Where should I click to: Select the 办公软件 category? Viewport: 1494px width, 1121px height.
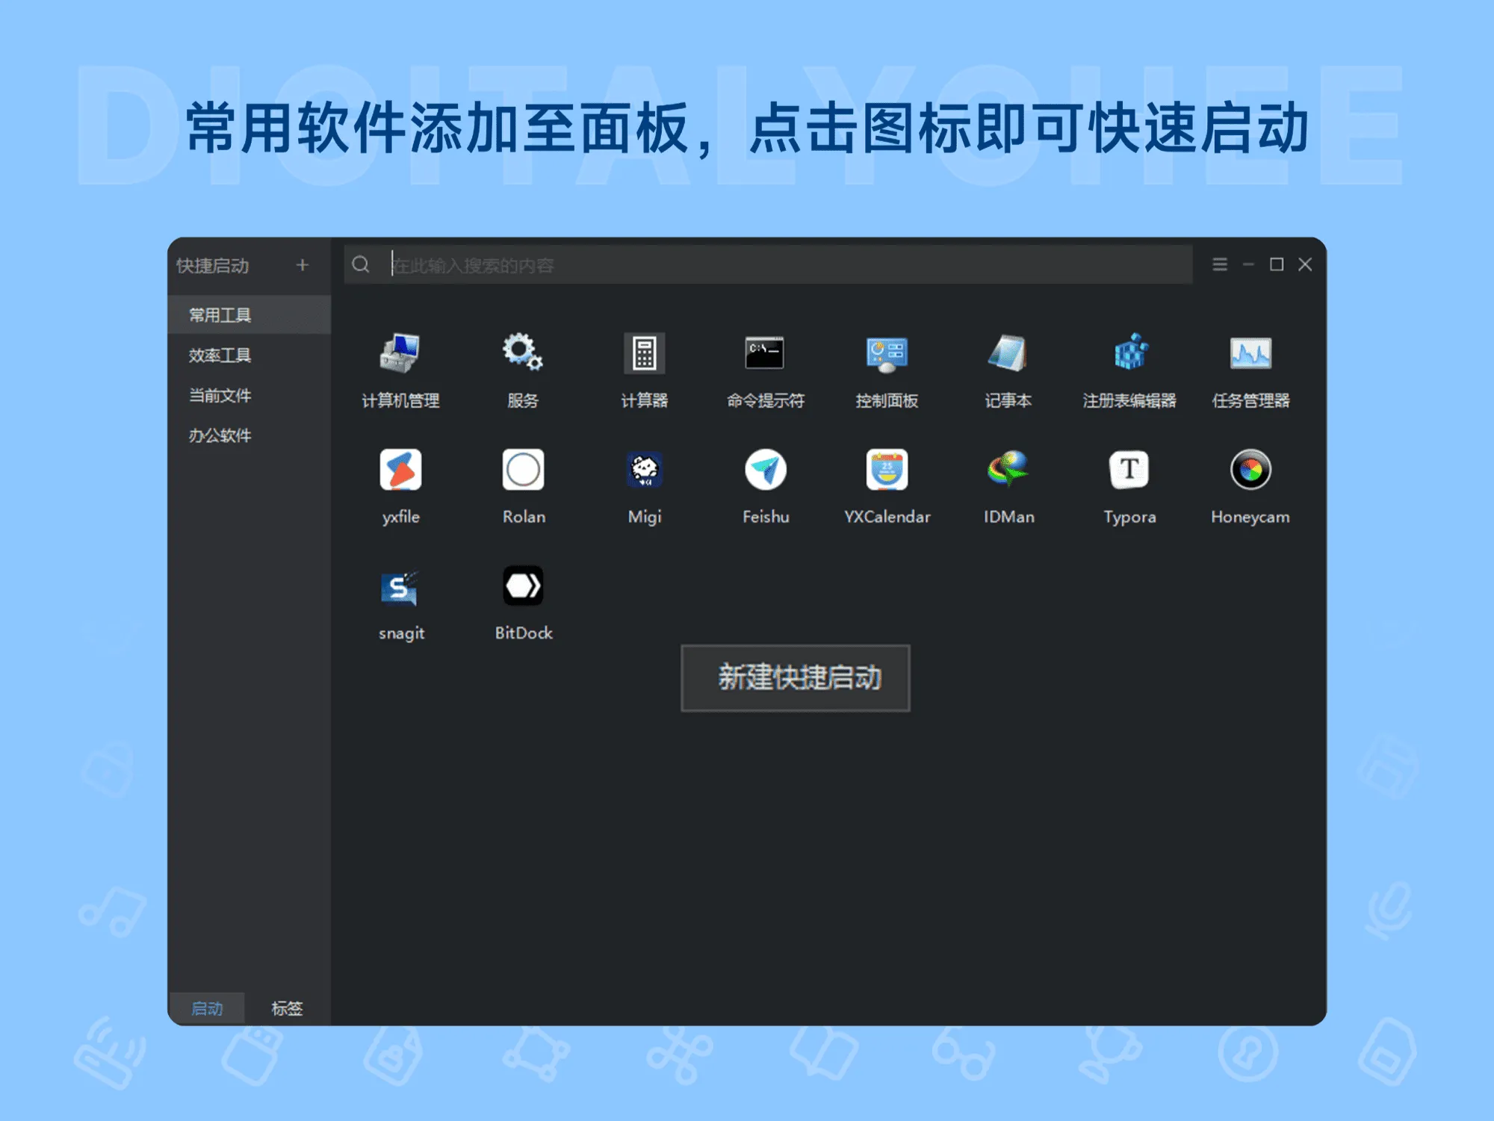point(220,435)
